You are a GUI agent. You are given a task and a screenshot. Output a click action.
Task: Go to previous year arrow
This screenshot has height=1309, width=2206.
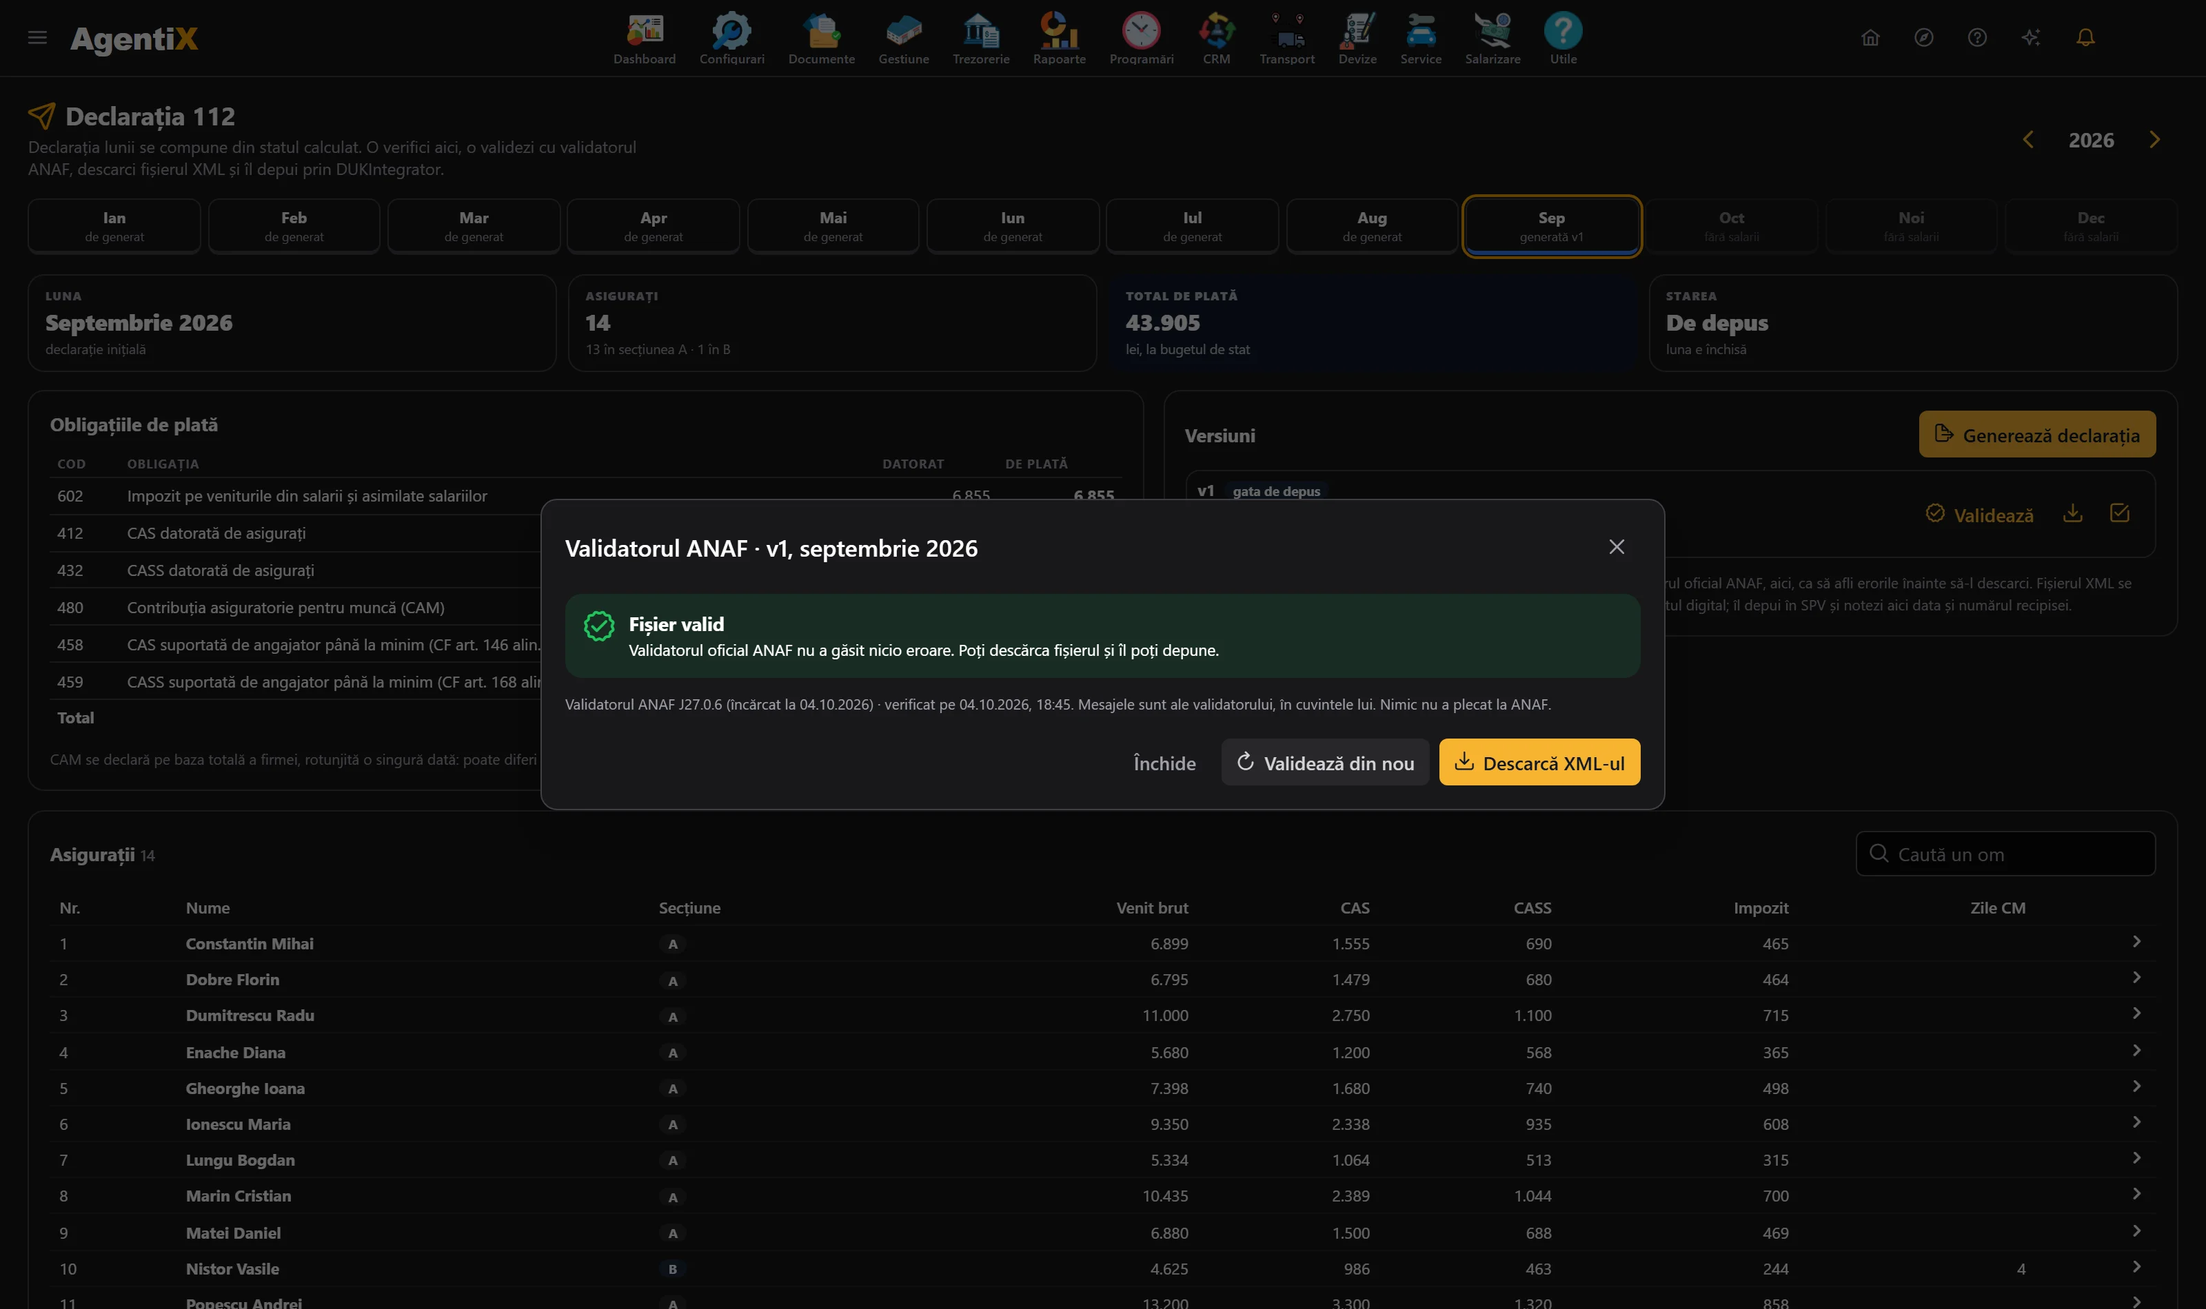point(2027,139)
